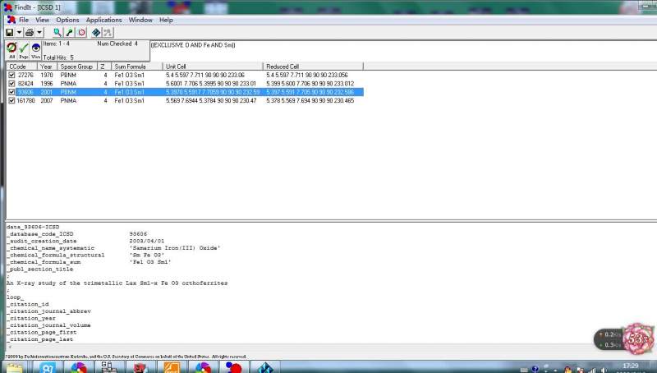Viewport: 657px width, 373px height.
Task: Select row year 1996
Action: [x=47, y=84]
